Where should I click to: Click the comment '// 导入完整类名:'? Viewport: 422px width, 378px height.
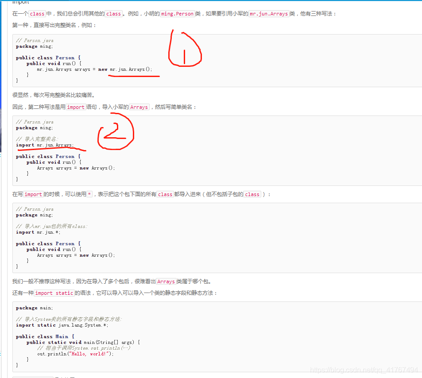click(x=37, y=139)
